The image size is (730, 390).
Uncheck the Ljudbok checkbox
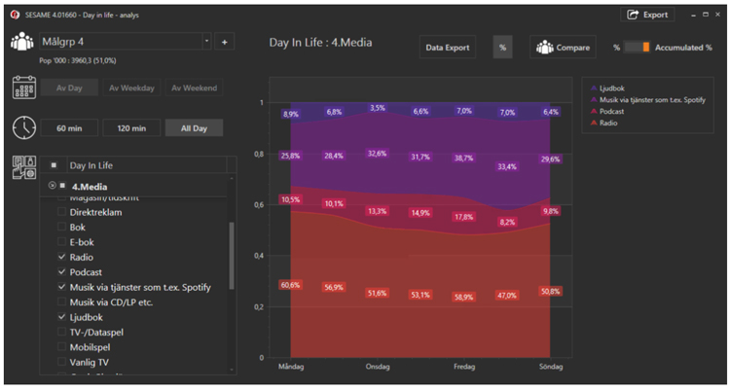tap(62, 317)
